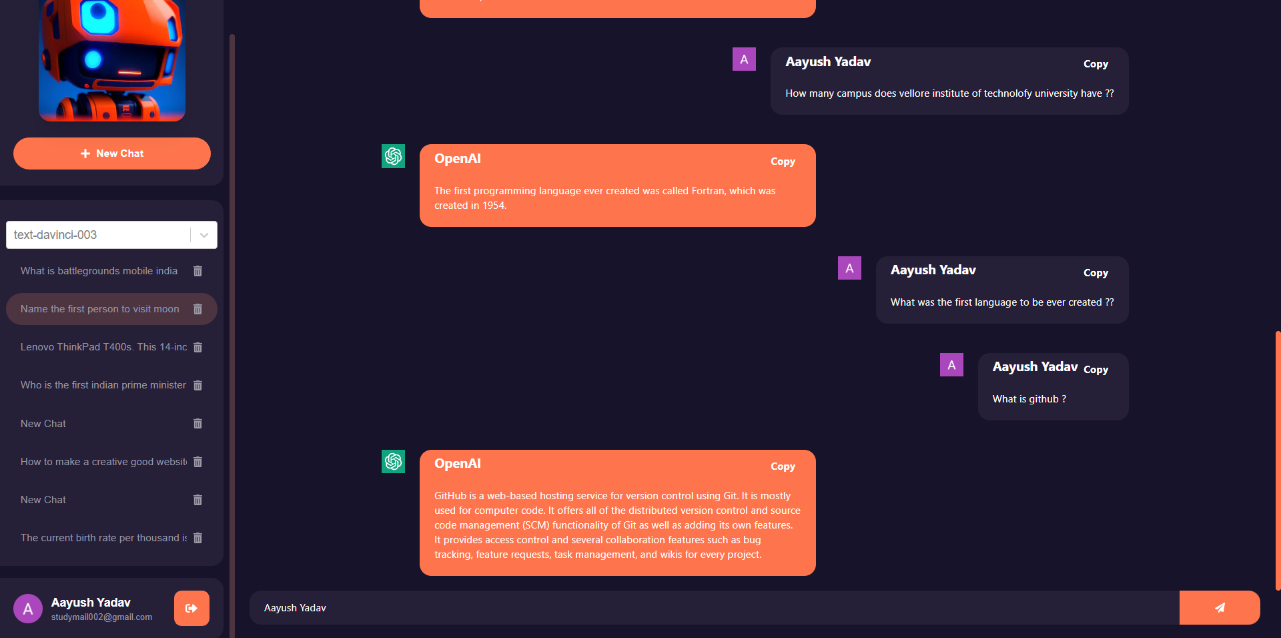The image size is (1281, 638).
Task: Click the OpenAI logo beside the GitHub answer
Action: [393, 461]
